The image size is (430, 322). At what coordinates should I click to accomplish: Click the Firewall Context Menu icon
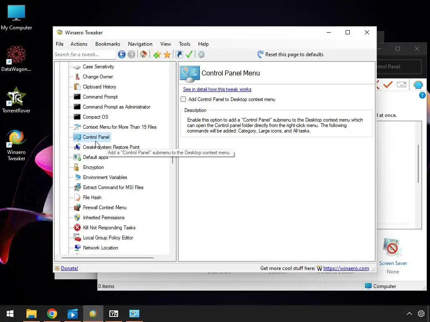77,207
